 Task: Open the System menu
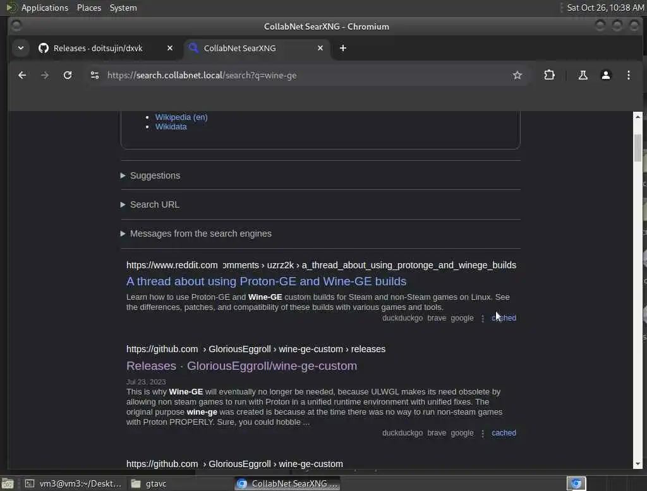click(123, 8)
